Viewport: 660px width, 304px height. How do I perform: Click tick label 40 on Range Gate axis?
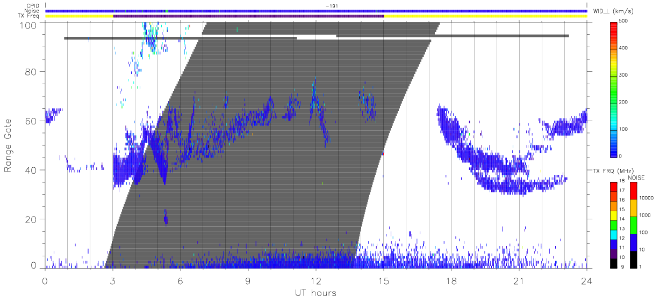point(31,170)
